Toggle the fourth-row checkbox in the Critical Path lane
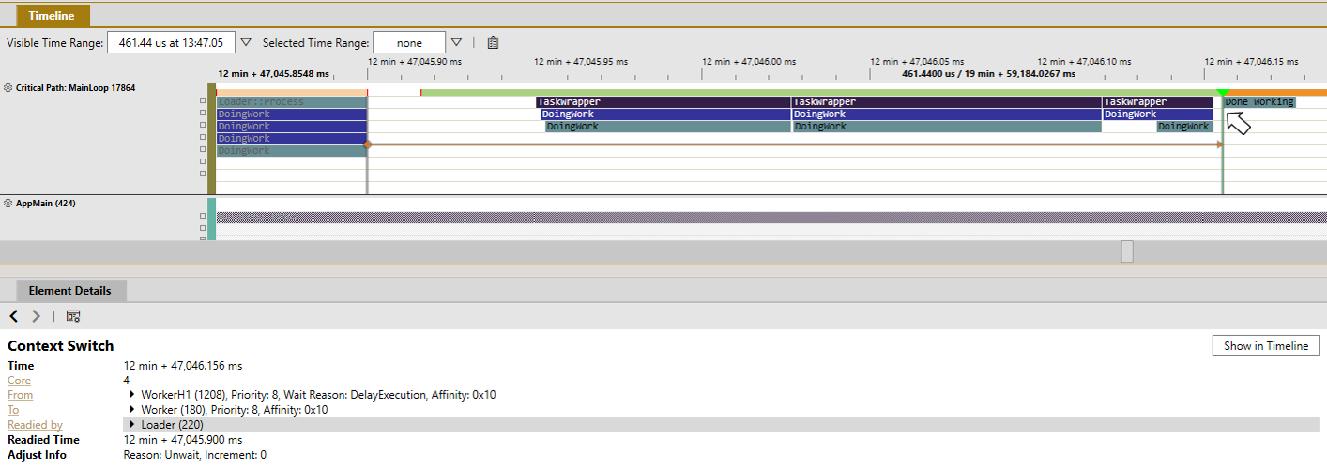The height and width of the screenshot is (470, 1327). point(203,138)
